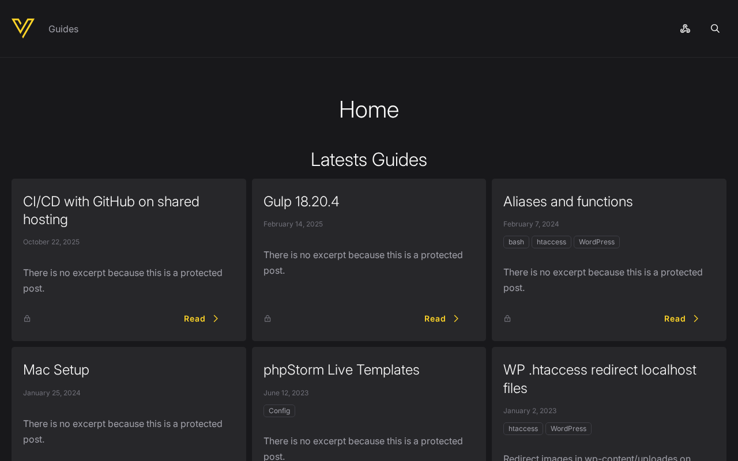Screen dimensions: 738x461
Task: Open phpStorm Live Templates title
Action: coord(341,370)
